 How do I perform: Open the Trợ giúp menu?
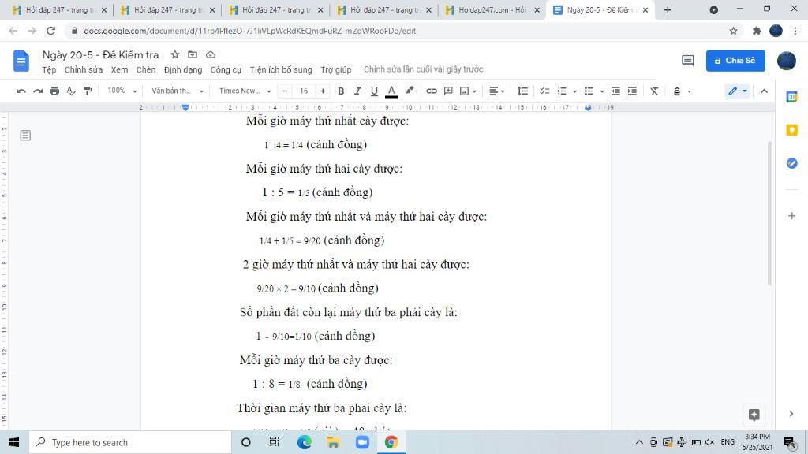tap(336, 69)
